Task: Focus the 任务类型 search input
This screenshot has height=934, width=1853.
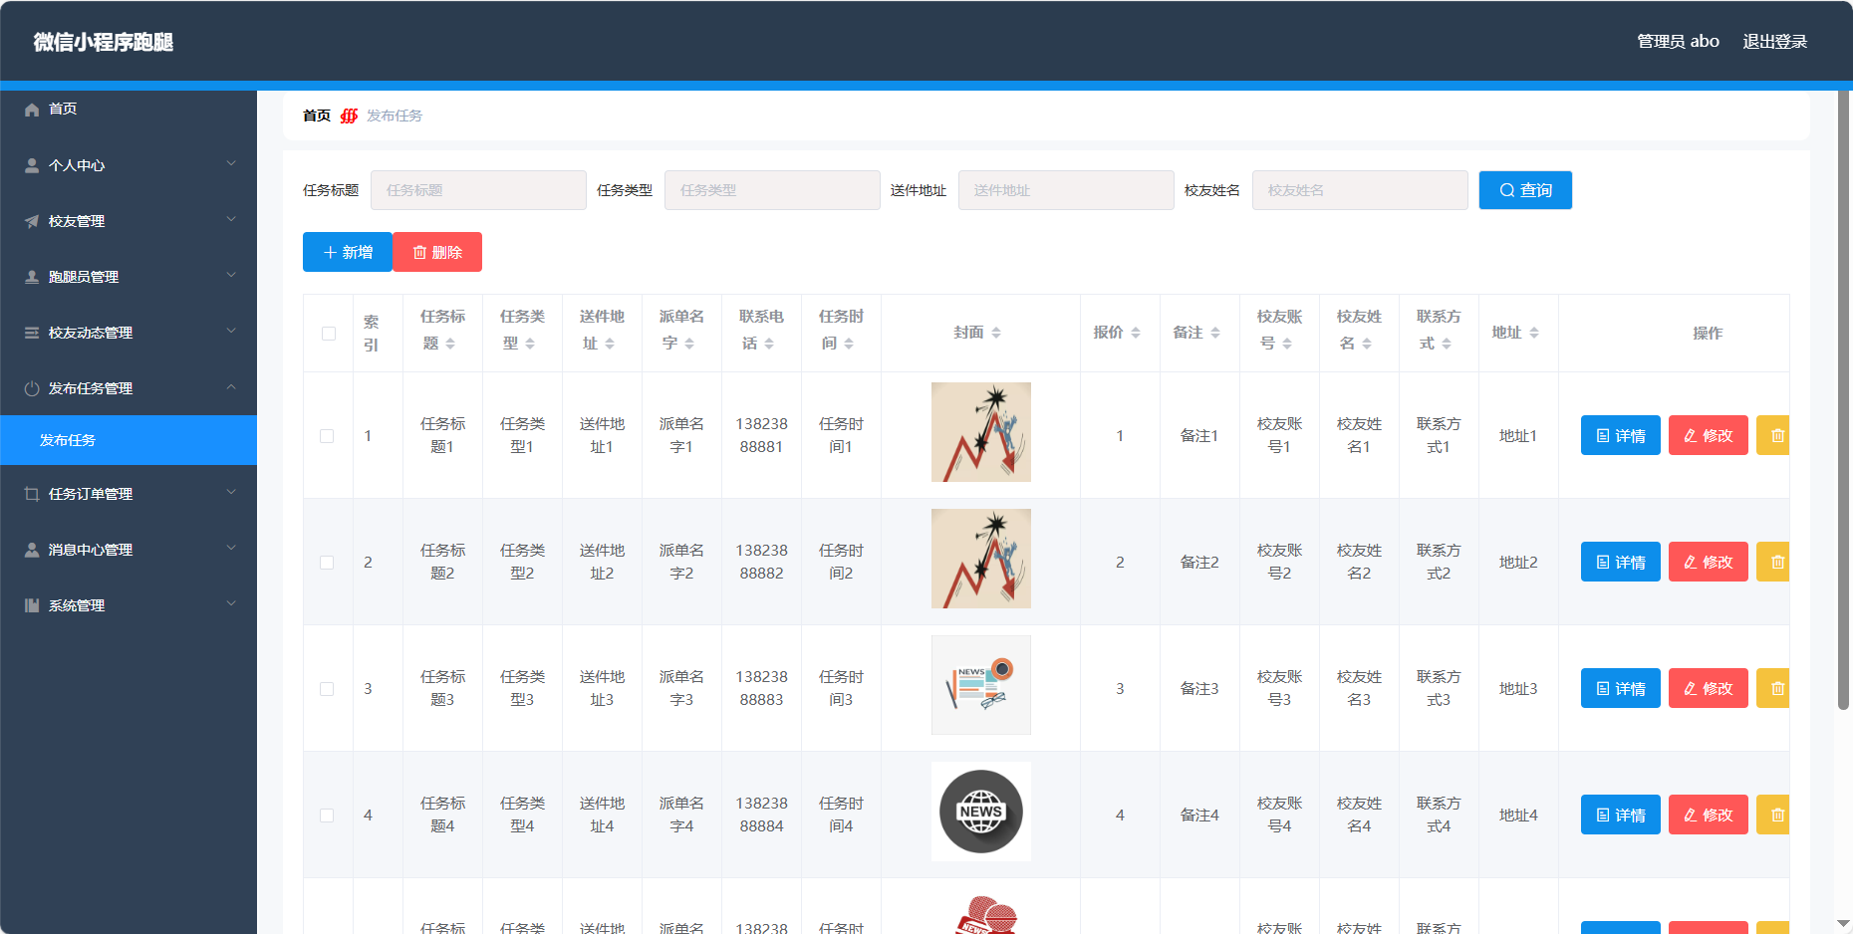Action: [x=772, y=190]
